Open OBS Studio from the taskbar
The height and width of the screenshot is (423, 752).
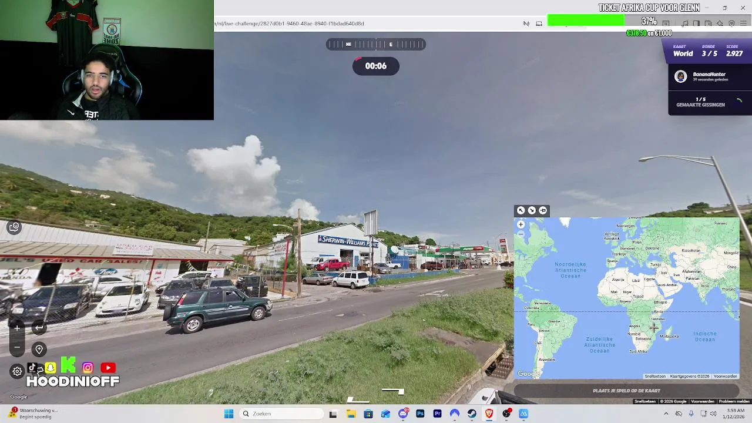[x=506, y=414]
